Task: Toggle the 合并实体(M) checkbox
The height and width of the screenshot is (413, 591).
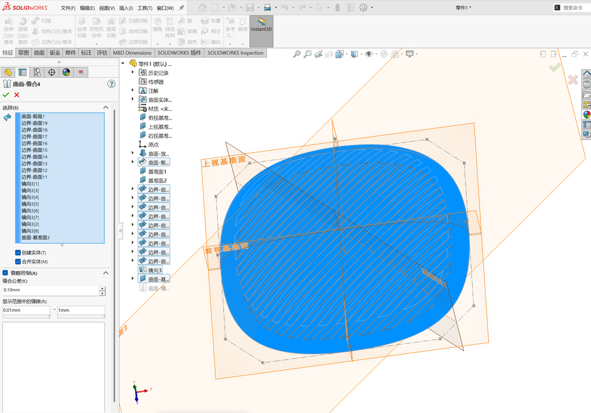Action: pos(18,261)
